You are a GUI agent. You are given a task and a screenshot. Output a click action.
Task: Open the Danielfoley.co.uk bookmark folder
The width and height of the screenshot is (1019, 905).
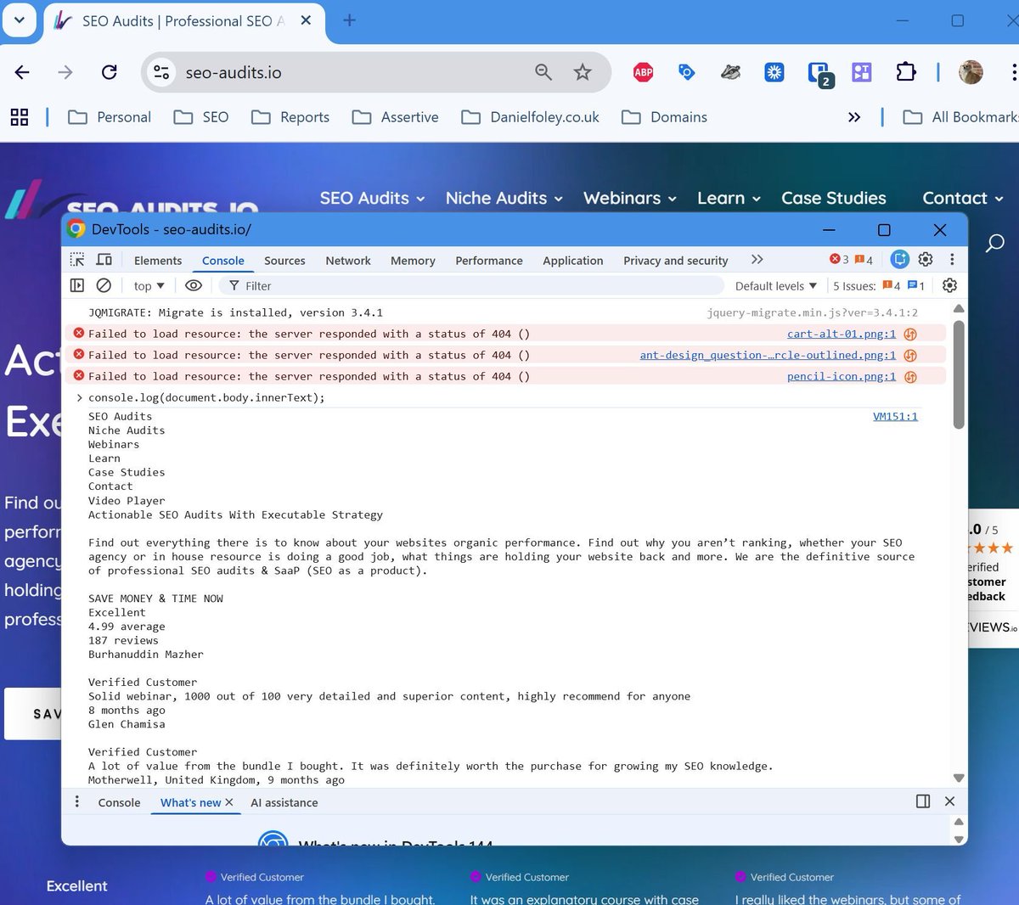click(530, 117)
